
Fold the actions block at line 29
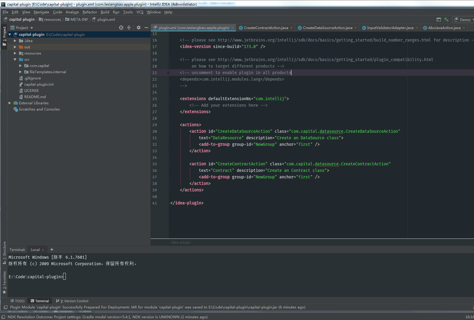click(x=168, y=125)
